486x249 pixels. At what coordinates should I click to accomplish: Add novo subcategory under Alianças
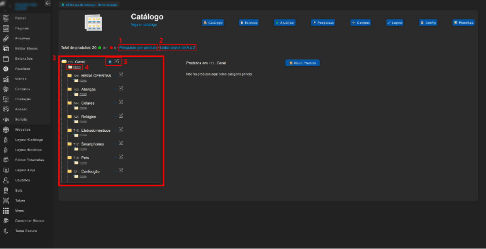(x=83, y=94)
